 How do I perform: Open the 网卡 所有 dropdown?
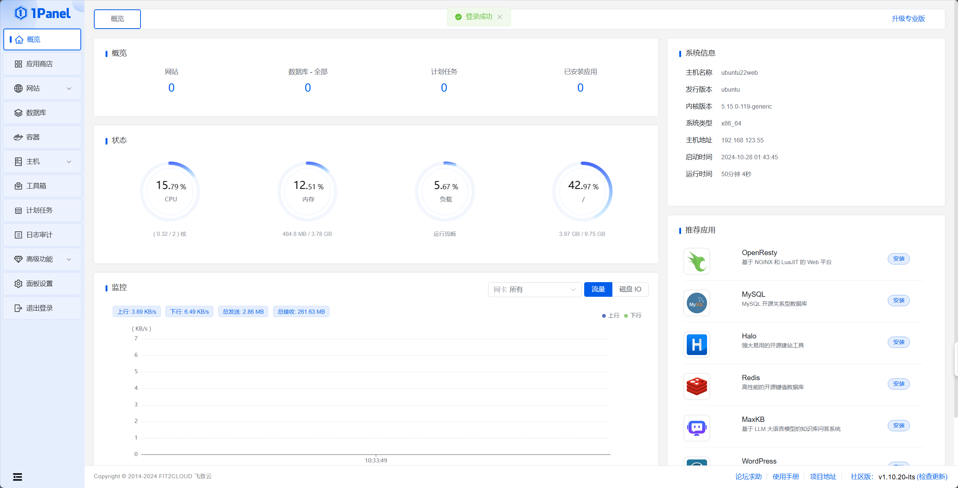pos(534,290)
